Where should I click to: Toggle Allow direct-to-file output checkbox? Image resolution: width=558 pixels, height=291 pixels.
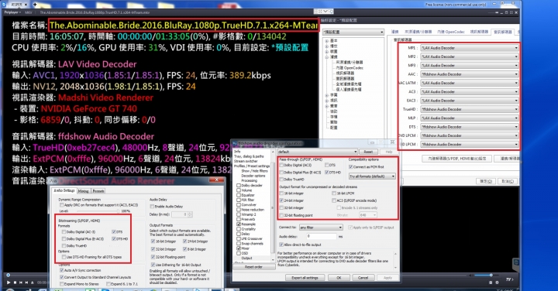pos(281,245)
